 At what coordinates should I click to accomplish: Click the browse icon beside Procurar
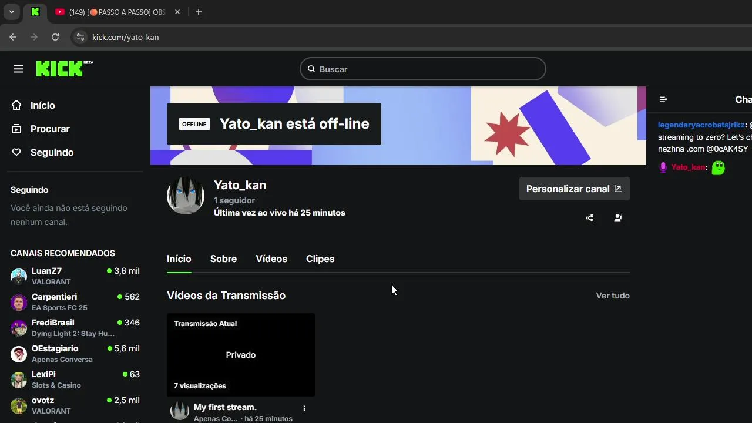[16, 129]
